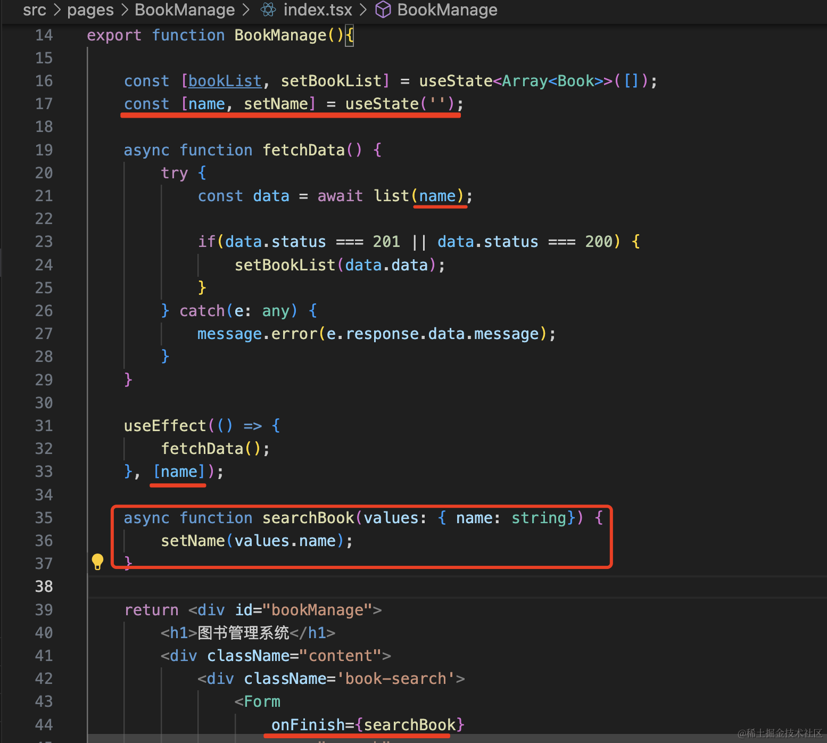The image size is (827, 743).
Task: Click the export keyword on line 14
Action: (114, 35)
